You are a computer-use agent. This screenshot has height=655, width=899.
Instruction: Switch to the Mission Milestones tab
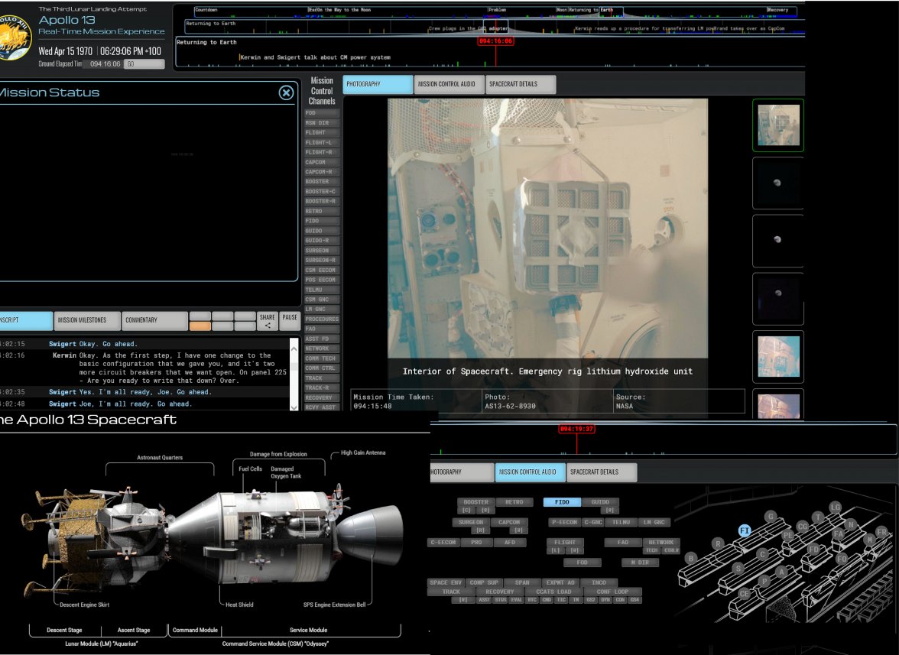pos(88,320)
